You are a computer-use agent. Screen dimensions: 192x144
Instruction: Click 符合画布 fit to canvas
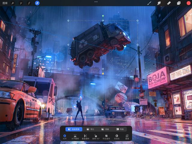click(x=106, y=137)
